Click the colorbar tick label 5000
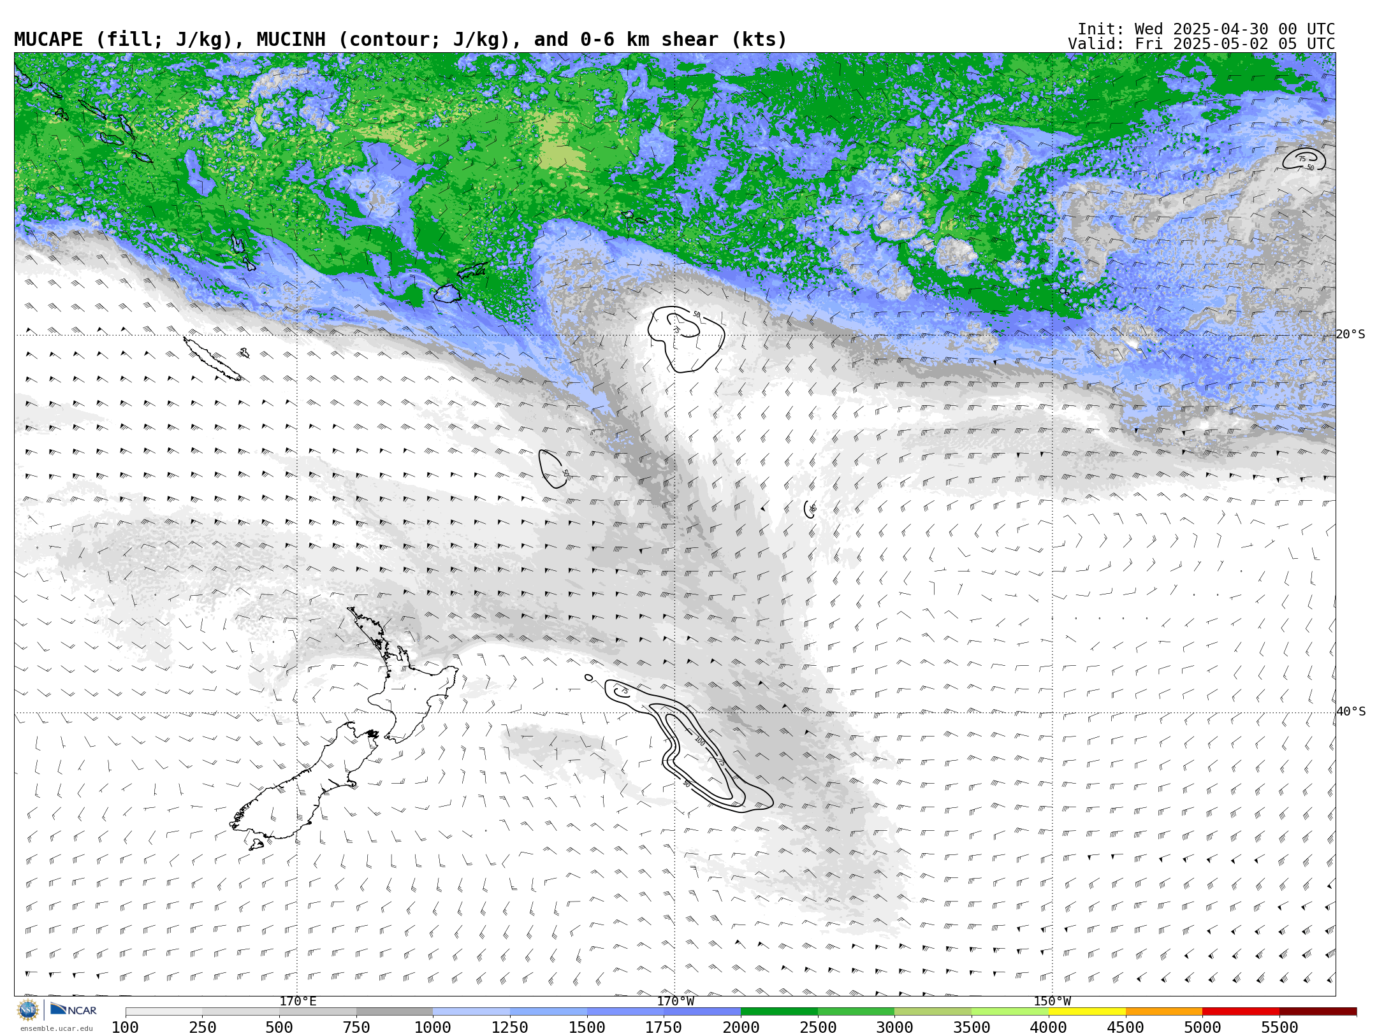 (x=1202, y=1028)
